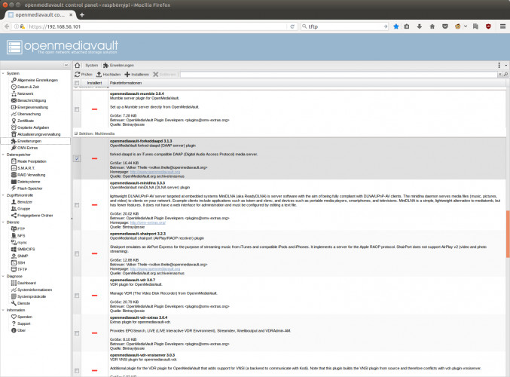This screenshot has height=377, width=510.
Task: Check the openmediavault-mumble row checkbox
Action: [77, 109]
